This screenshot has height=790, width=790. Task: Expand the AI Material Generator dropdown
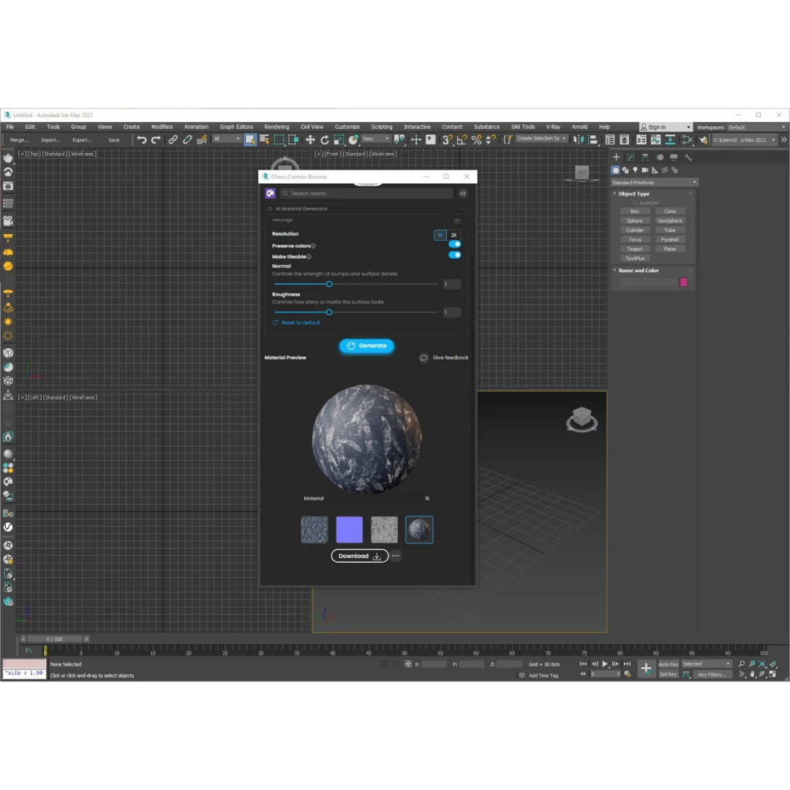pyautogui.click(x=366, y=208)
